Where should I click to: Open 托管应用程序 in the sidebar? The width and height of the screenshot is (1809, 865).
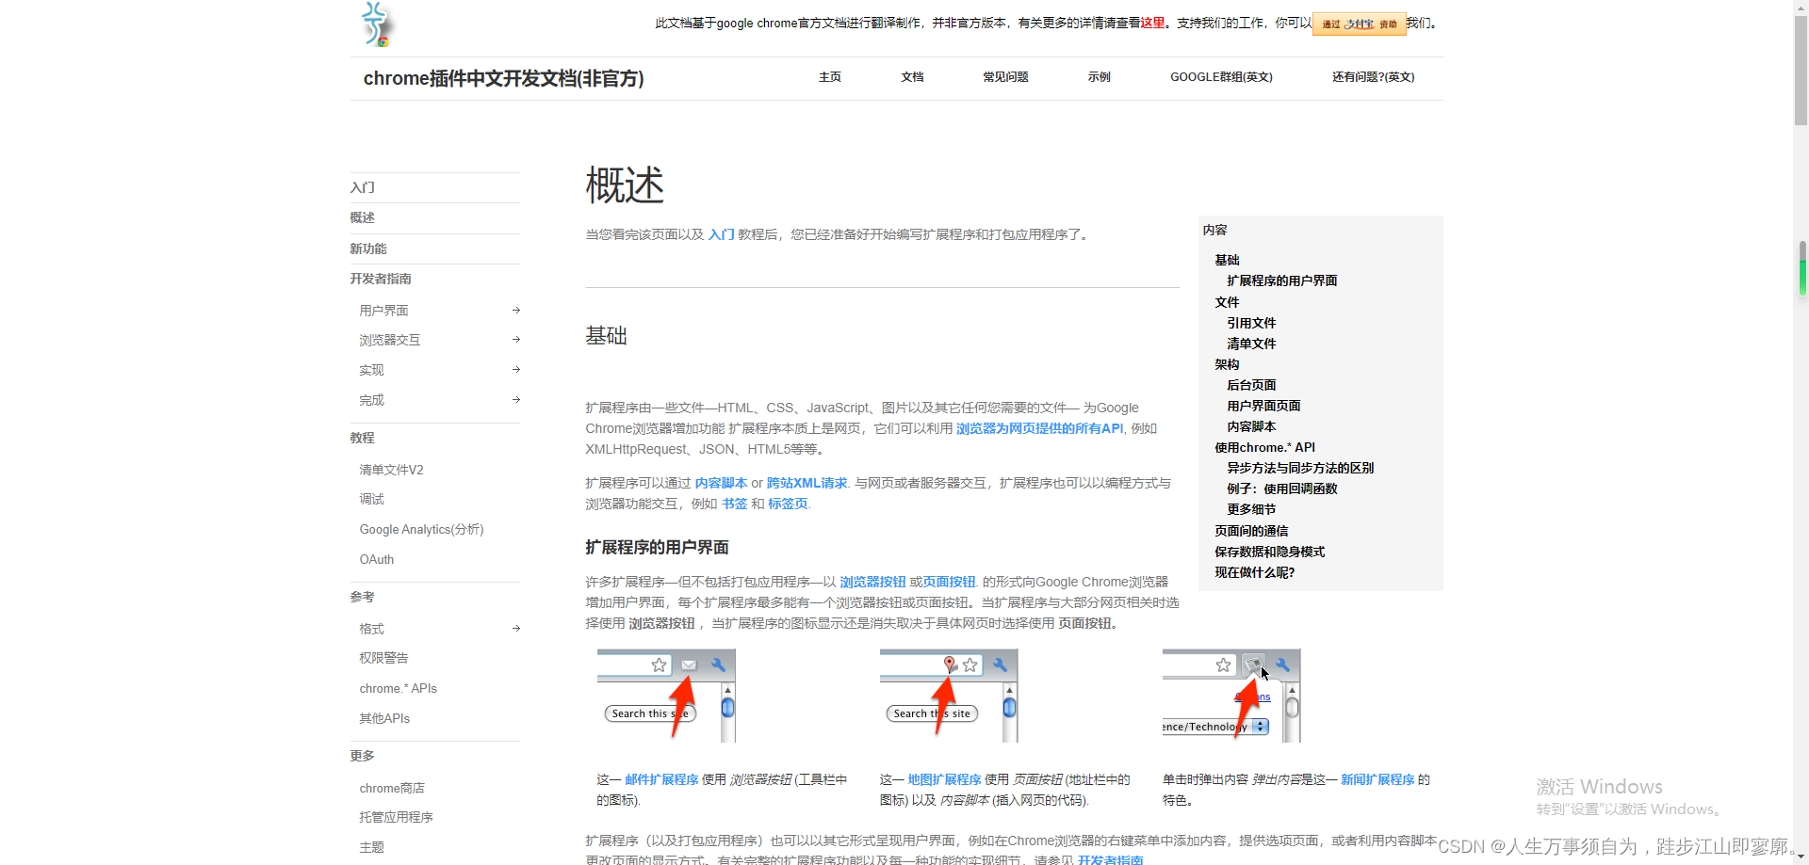(x=396, y=817)
